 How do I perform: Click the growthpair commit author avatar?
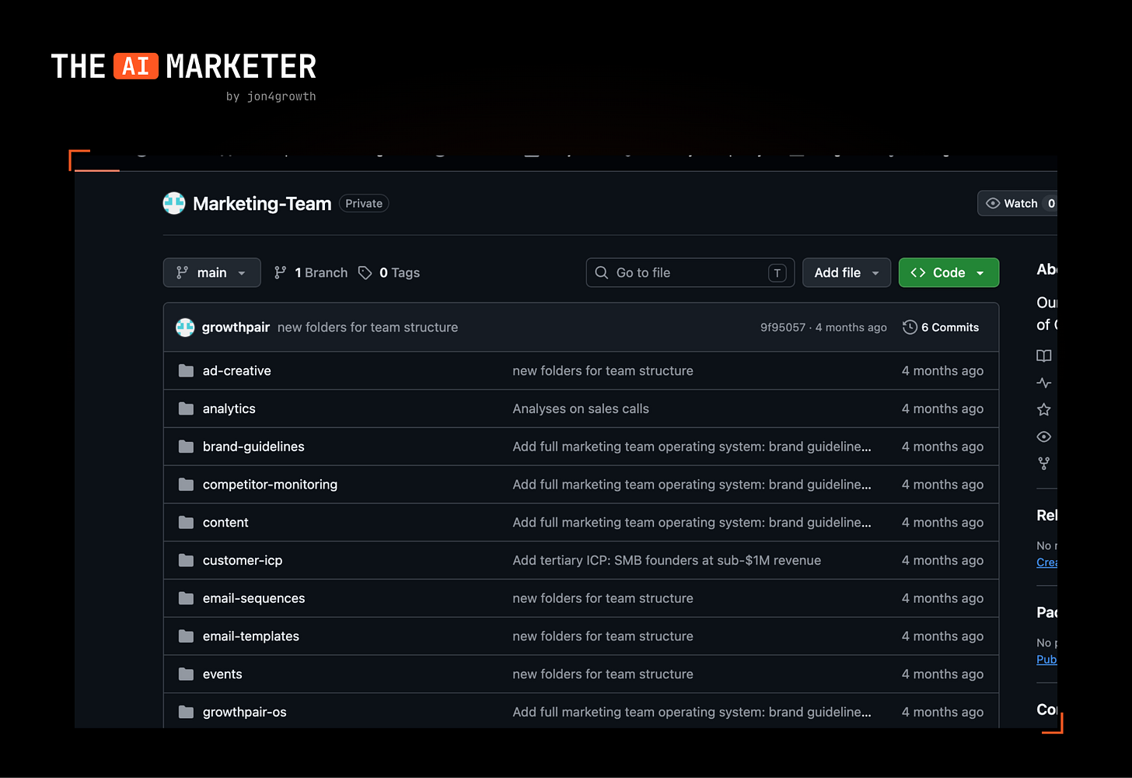click(x=185, y=328)
